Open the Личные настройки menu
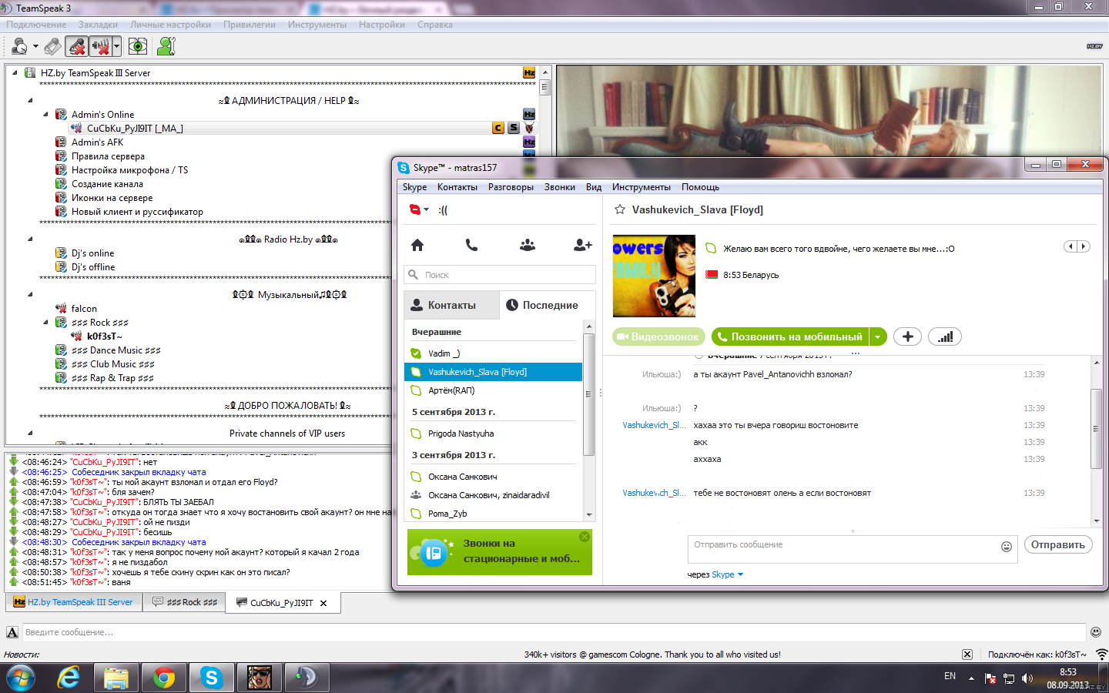Viewport: 1109px width, 693px height. tap(170, 25)
